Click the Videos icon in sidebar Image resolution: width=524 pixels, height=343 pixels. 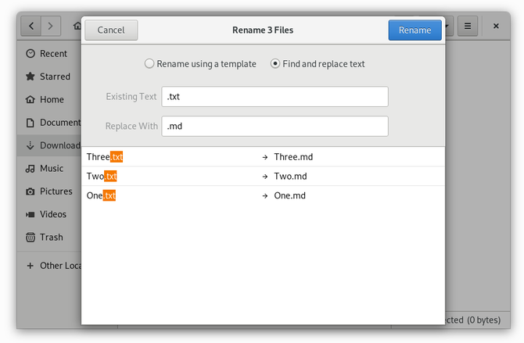click(x=31, y=214)
